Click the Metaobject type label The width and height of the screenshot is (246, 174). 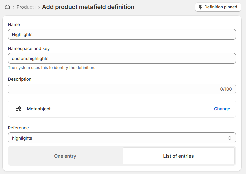click(x=39, y=109)
